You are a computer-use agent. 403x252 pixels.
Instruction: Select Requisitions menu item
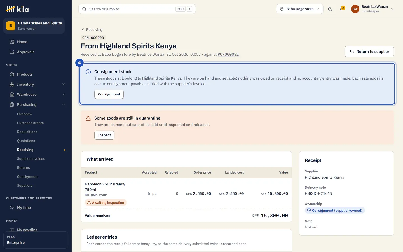pyautogui.click(x=27, y=132)
